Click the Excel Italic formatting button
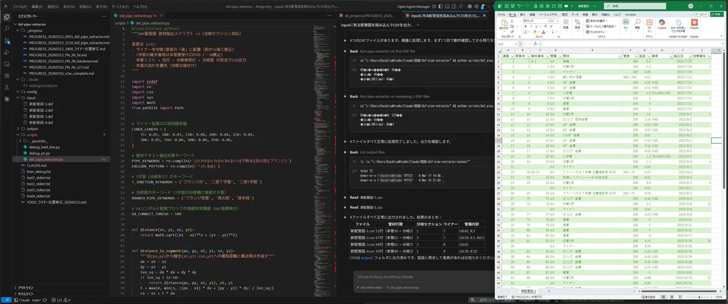The height and width of the screenshot is (304, 728). [x=530, y=26]
